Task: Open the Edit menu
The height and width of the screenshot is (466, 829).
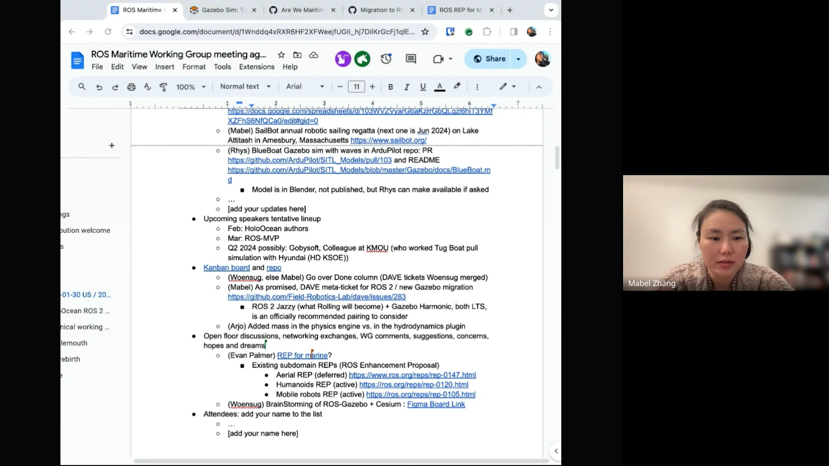Action: [117, 67]
